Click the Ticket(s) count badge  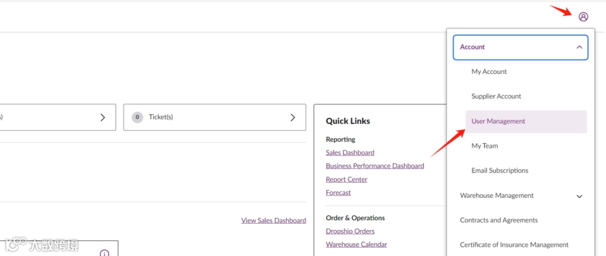coord(137,117)
